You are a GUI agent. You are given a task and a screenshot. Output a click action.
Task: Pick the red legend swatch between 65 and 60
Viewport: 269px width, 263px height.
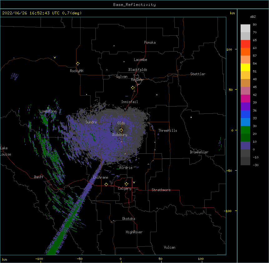click(245, 44)
